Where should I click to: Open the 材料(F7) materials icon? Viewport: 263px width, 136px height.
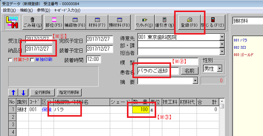coord(97,22)
